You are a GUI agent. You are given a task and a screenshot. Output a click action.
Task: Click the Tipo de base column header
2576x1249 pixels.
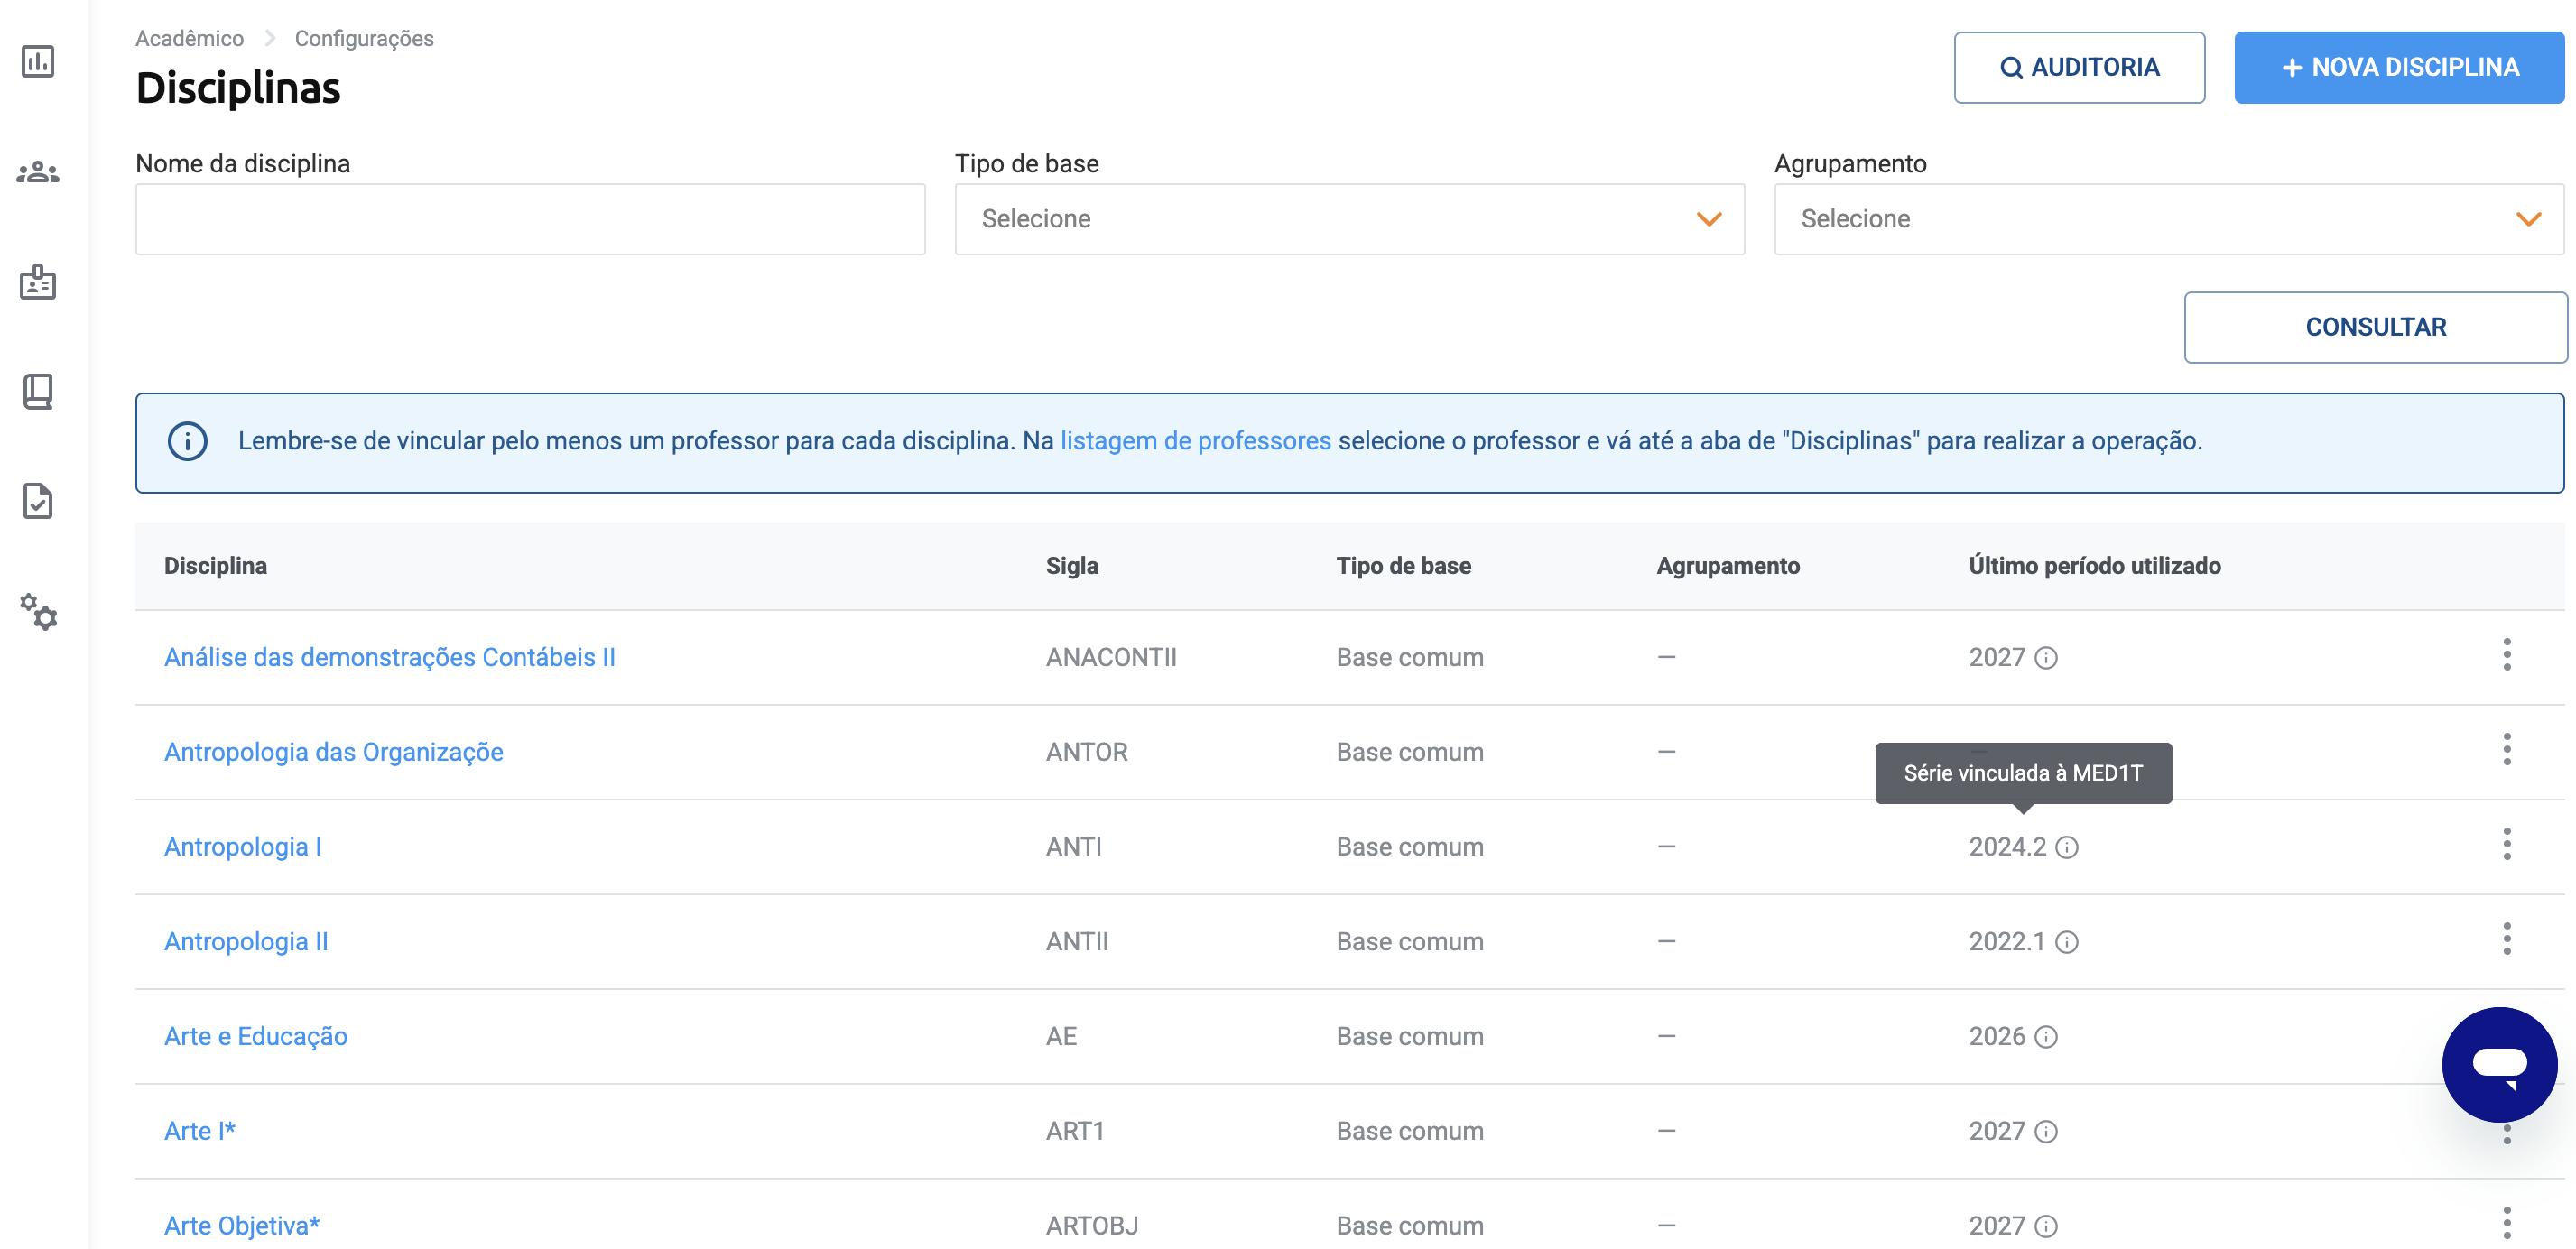1404,566
